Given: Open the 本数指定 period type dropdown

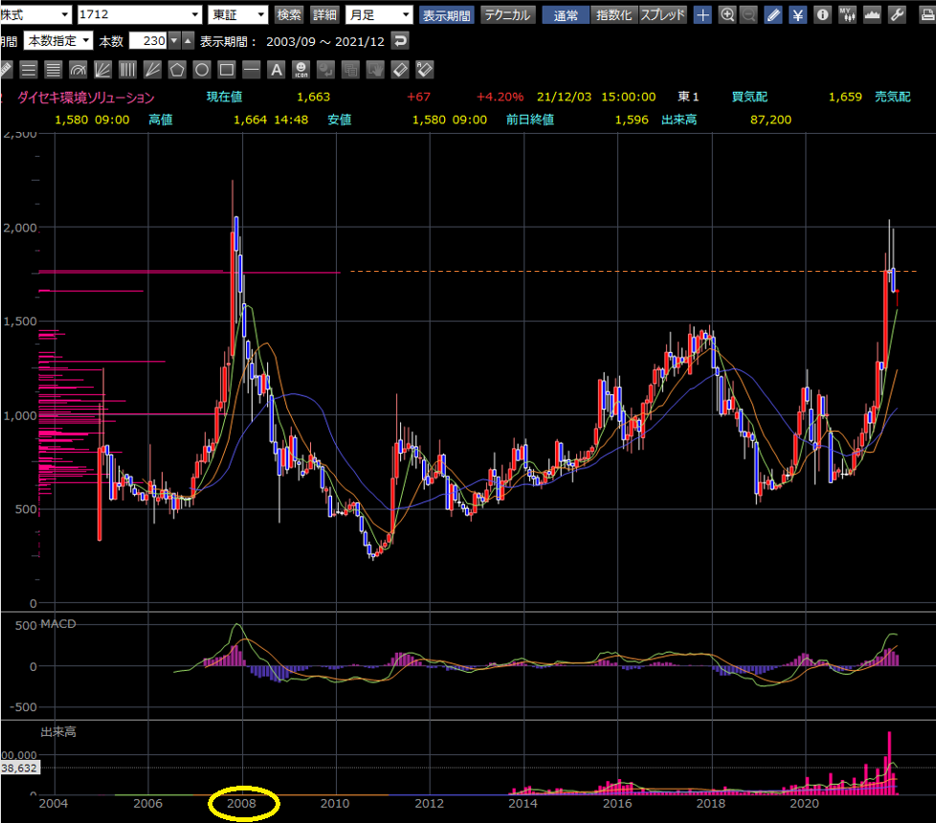Looking at the screenshot, I should click(x=58, y=41).
